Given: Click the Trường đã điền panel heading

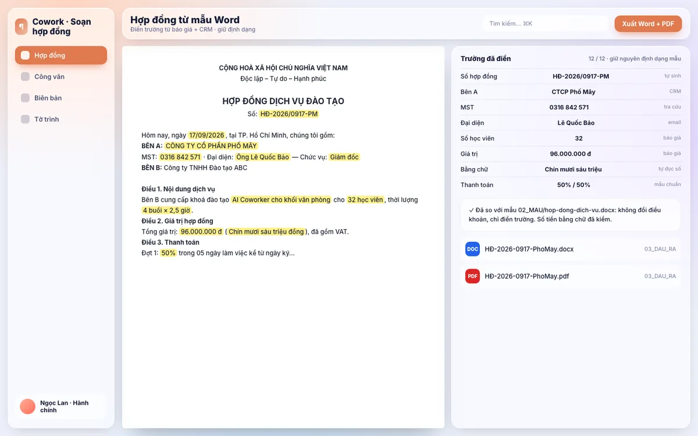Looking at the screenshot, I should click(x=486, y=59).
